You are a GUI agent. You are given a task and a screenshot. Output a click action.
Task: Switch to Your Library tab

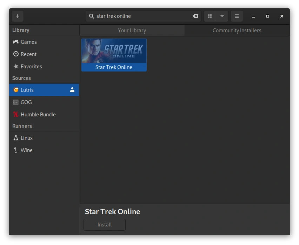coord(132,30)
